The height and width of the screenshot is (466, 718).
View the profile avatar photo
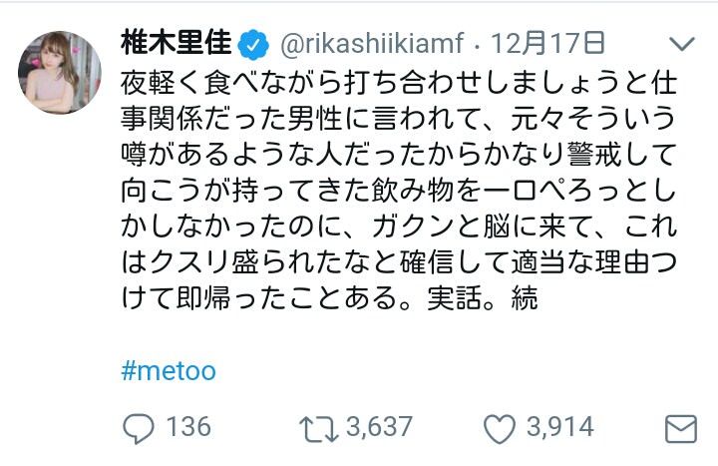[60, 72]
